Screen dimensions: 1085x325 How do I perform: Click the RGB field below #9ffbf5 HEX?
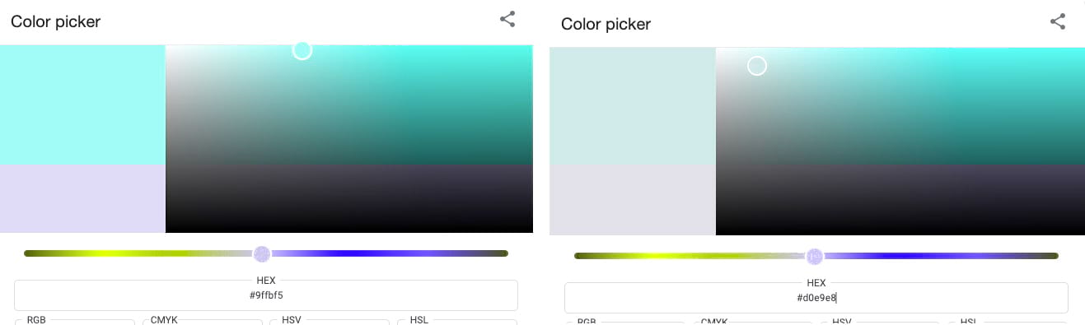coord(74,322)
